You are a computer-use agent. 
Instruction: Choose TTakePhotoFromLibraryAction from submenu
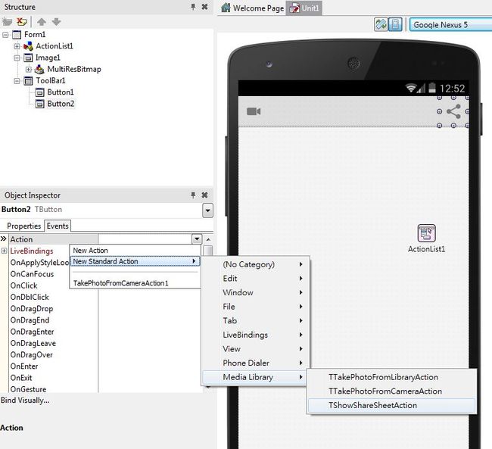[x=391, y=377]
